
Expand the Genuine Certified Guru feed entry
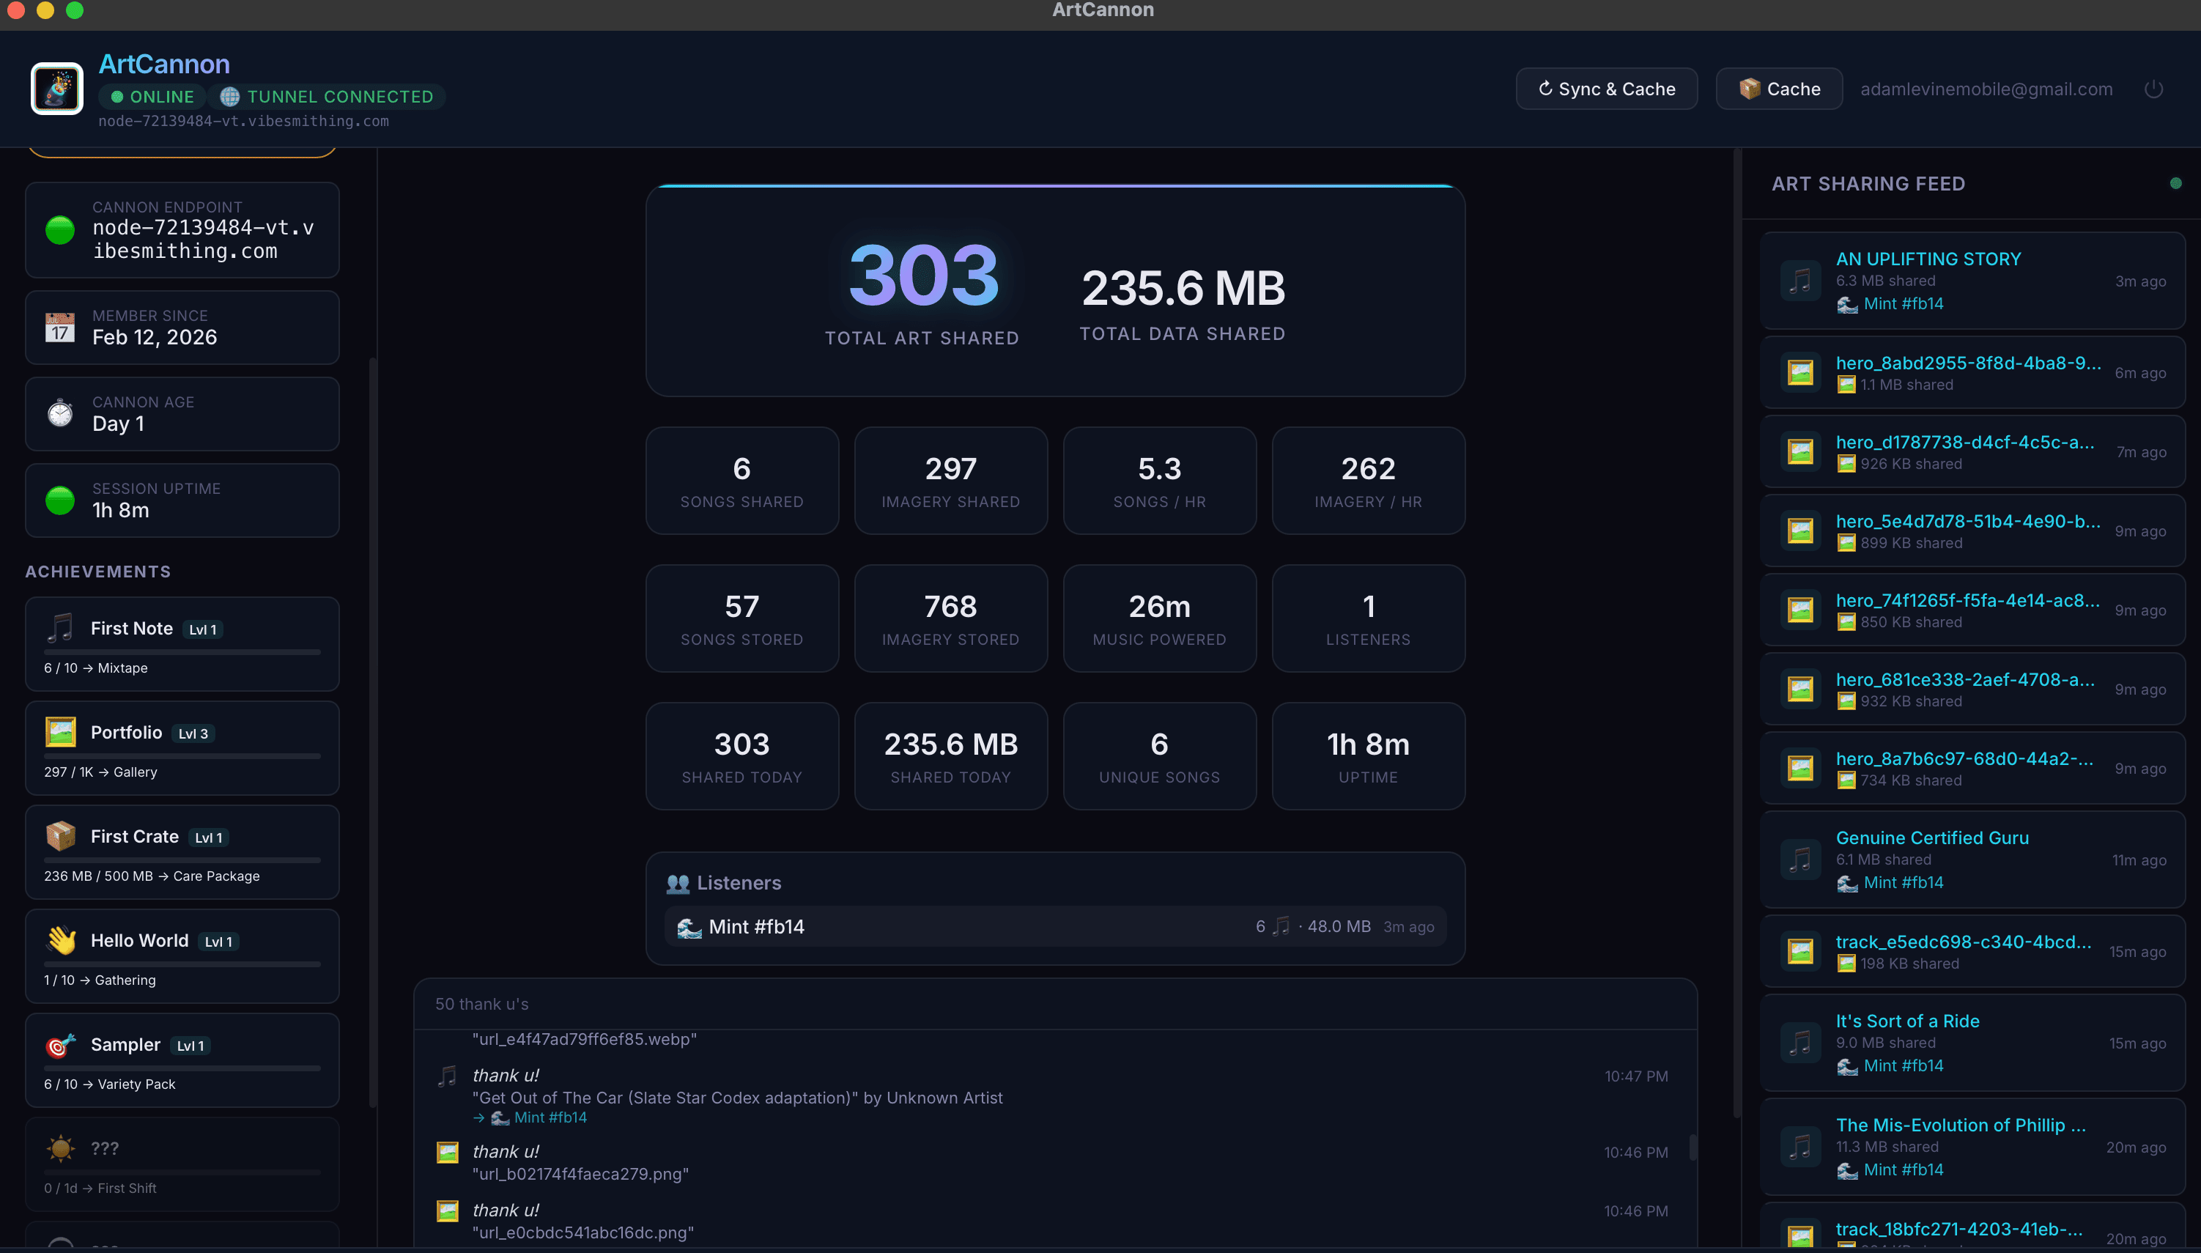pos(1973,859)
